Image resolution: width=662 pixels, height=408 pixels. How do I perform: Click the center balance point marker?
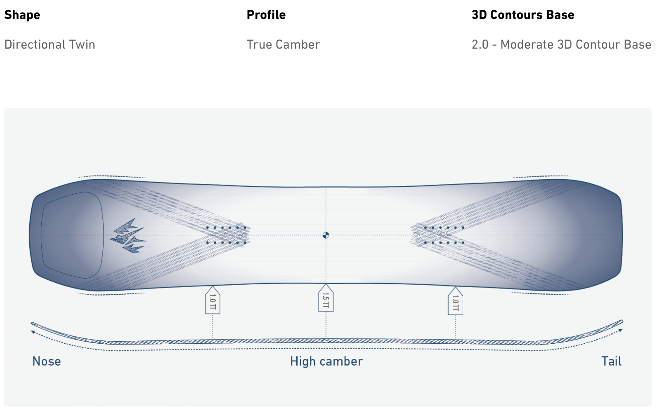click(326, 235)
